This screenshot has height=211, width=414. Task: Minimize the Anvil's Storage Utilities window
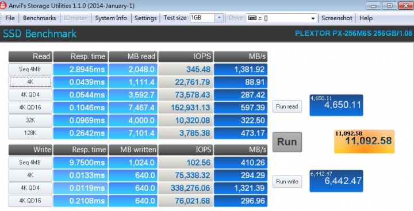tap(373, 6)
